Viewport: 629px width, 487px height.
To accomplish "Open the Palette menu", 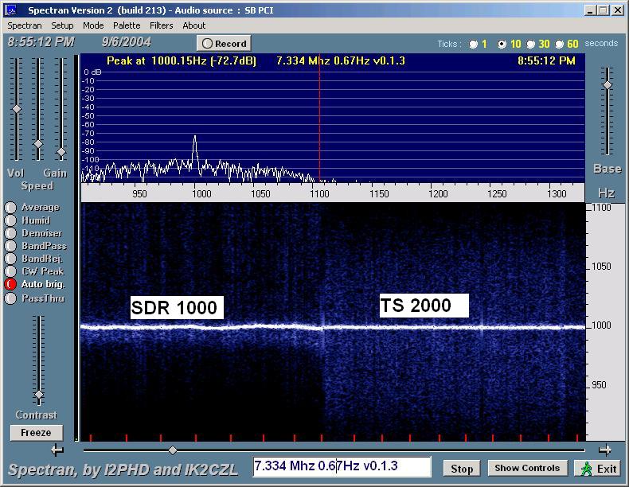I will tap(127, 25).
